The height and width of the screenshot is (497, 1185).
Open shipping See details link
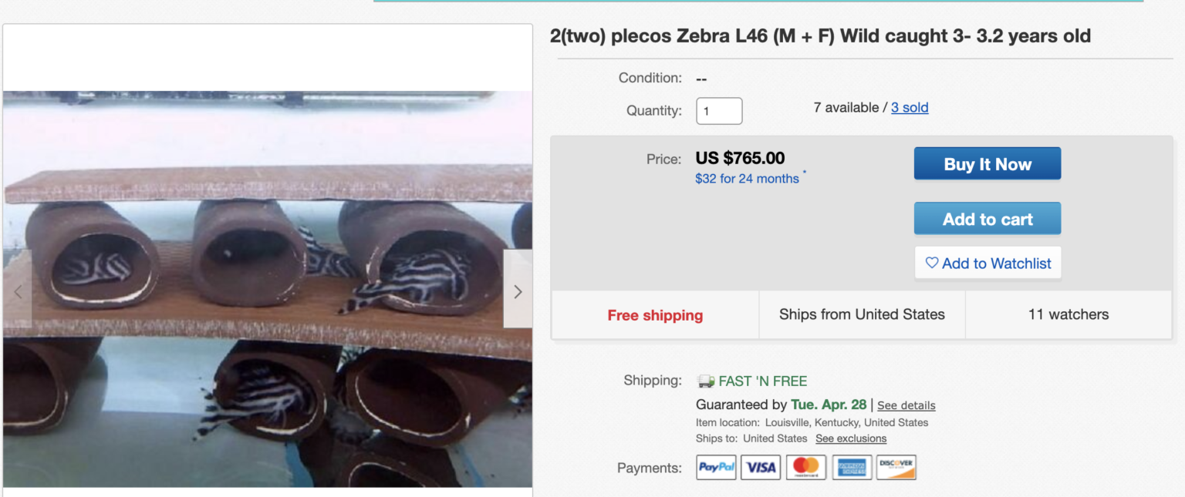coord(906,405)
